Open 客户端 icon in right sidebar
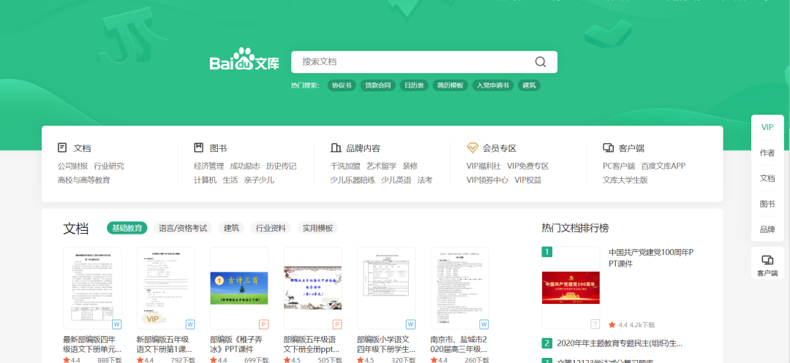Screen dimensions: 790x363 coord(767,261)
